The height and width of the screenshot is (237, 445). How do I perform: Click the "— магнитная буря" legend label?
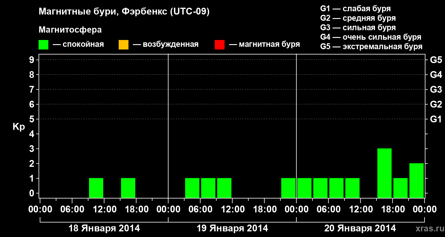(x=264, y=45)
